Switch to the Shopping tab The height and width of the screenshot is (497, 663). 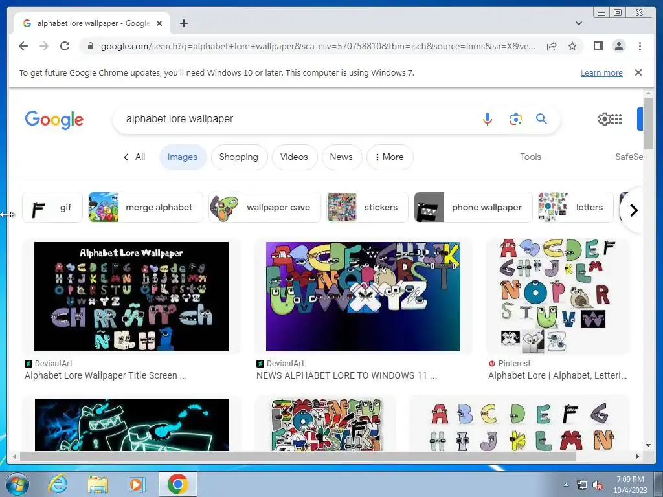click(x=239, y=157)
